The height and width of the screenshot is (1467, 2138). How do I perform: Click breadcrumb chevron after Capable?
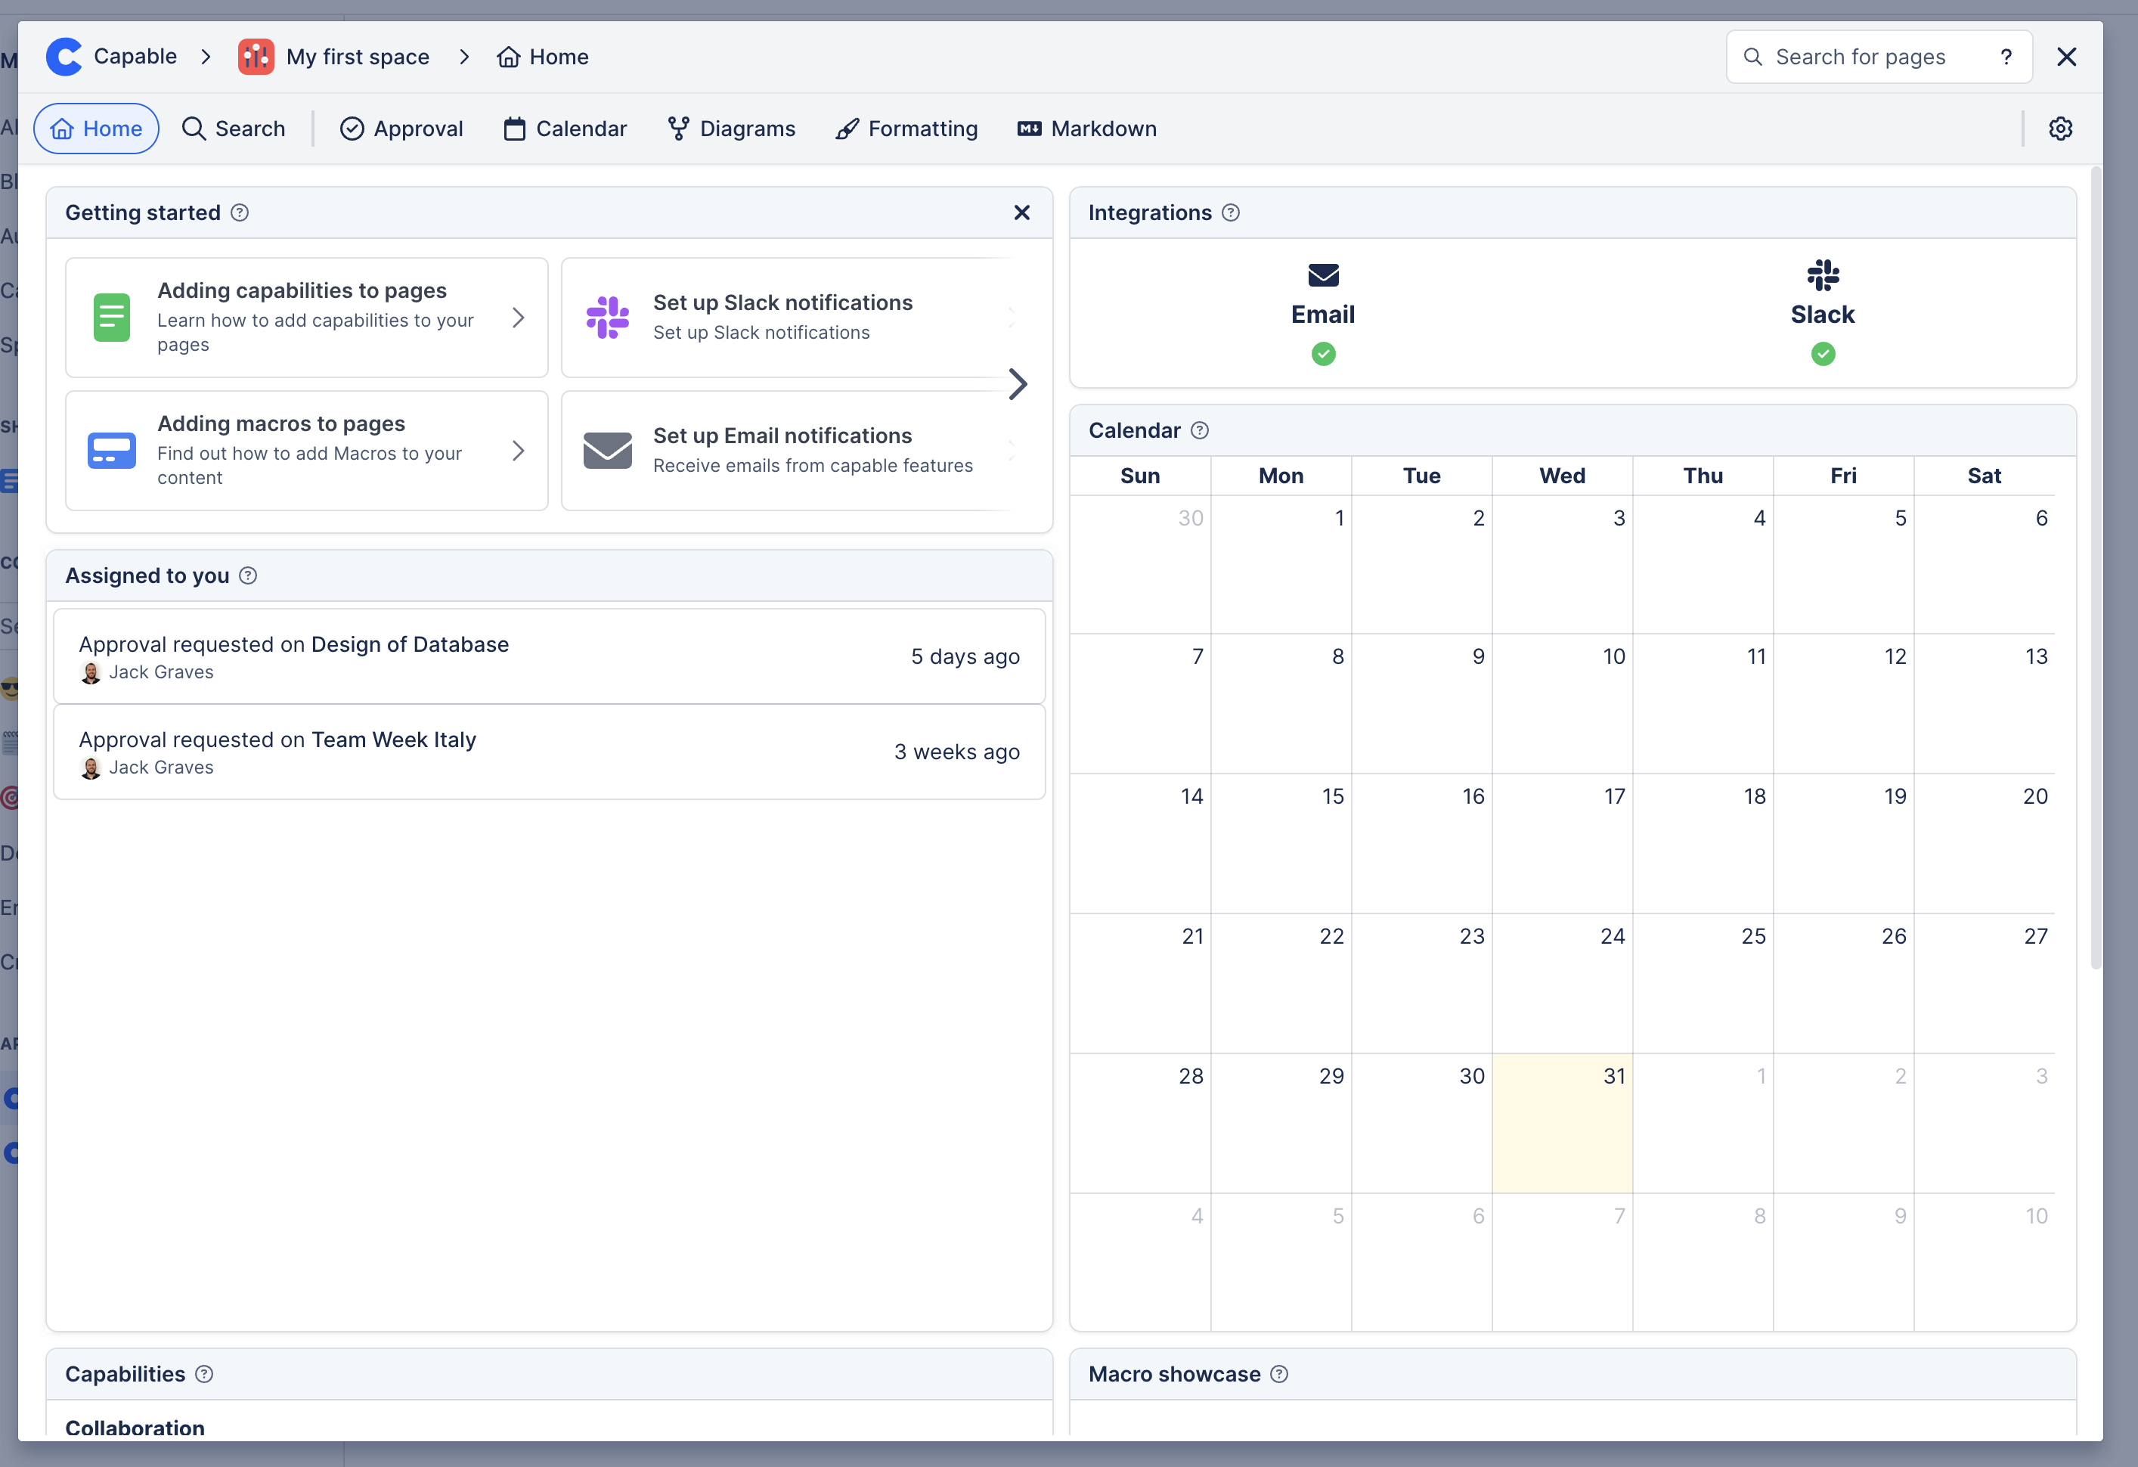click(x=206, y=57)
